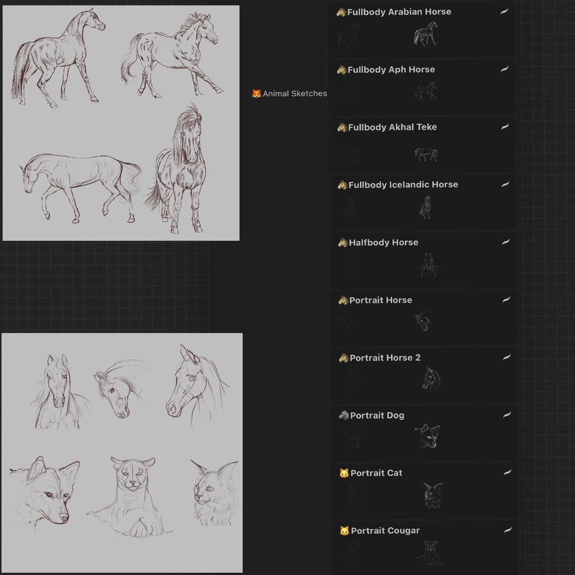Click horse emoji beside Fullbody Icelandic Horse
575x575 pixels.
tap(342, 185)
